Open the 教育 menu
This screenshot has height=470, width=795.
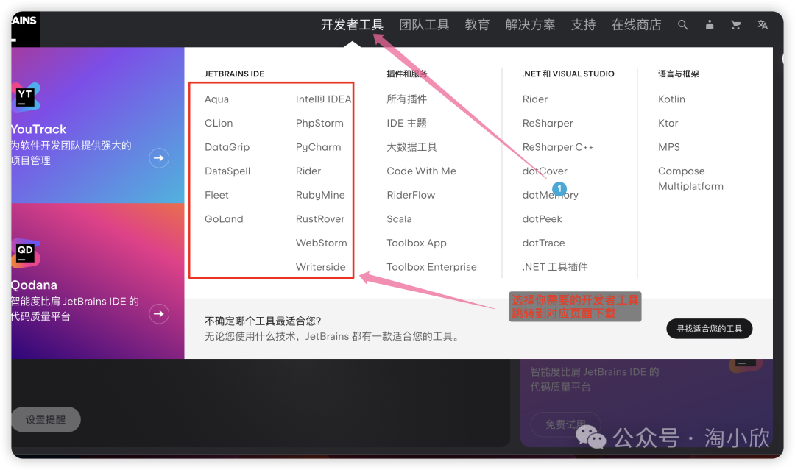pos(477,25)
